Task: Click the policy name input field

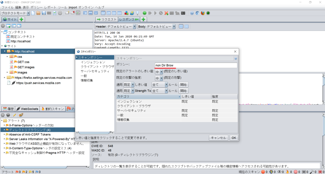Action: [x=196, y=65]
